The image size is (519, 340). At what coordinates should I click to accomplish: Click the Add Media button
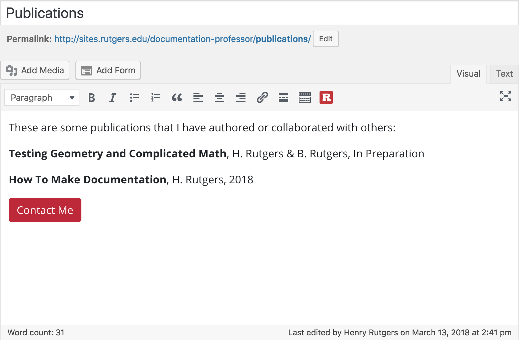[35, 70]
